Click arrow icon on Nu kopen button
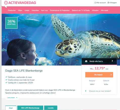Screen dimensions: 120x110 111,75
